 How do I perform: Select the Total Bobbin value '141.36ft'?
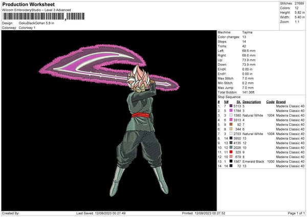tap(248, 92)
